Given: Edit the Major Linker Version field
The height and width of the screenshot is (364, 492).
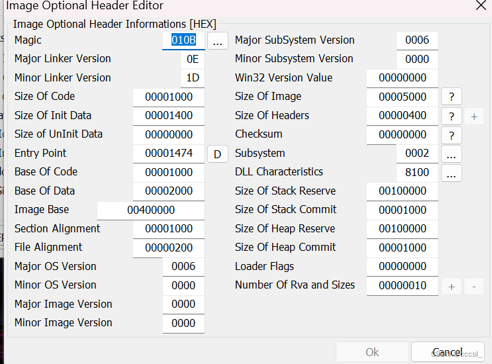Looking at the screenshot, I should click(193, 60).
